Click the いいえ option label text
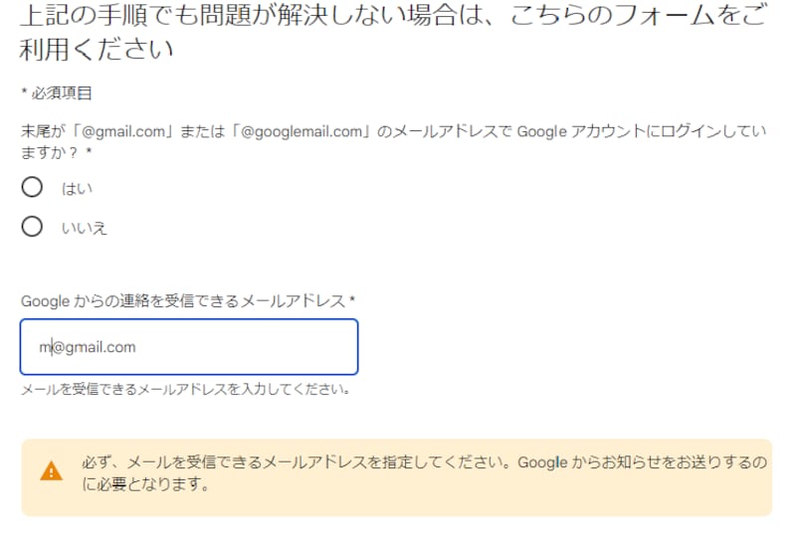The width and height of the screenshot is (796, 539). tap(85, 229)
